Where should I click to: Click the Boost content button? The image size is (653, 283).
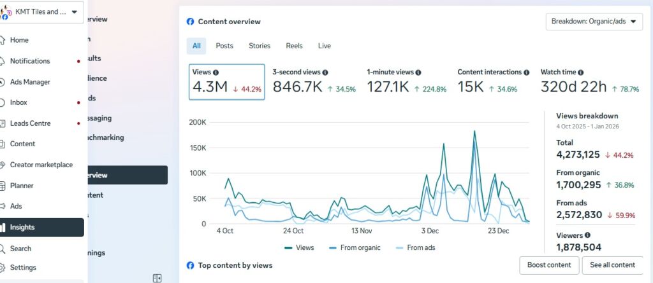click(549, 265)
